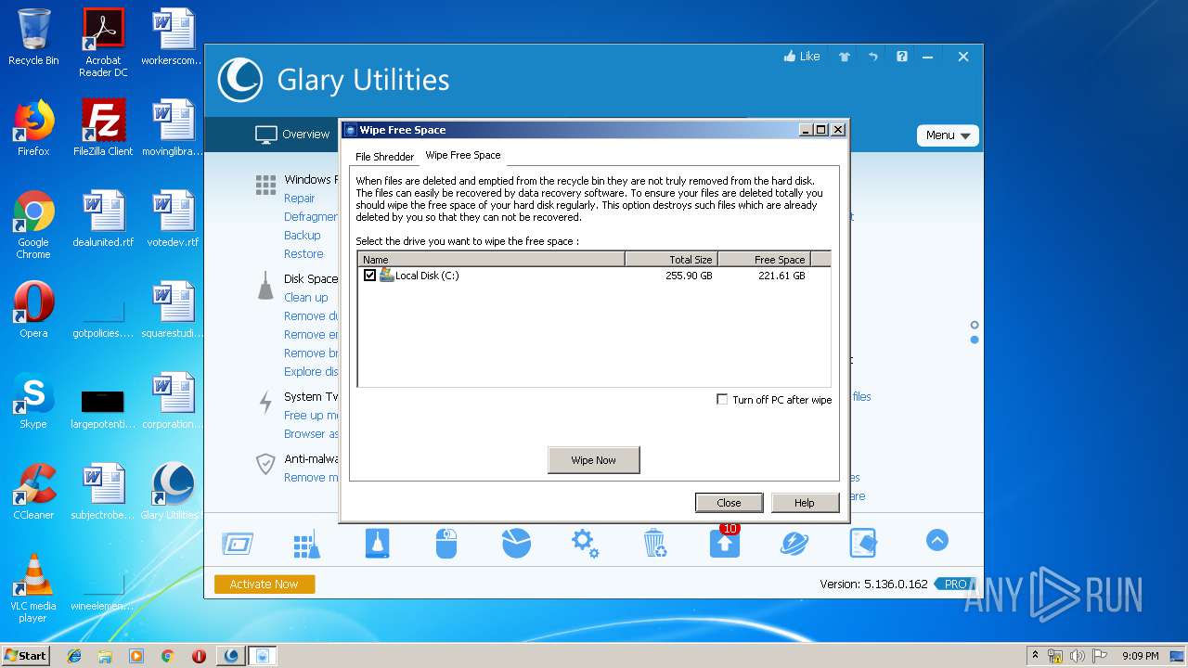Viewport: 1188px width, 668px height.
Task: Select the first page indicator dot
Action: tap(975, 325)
